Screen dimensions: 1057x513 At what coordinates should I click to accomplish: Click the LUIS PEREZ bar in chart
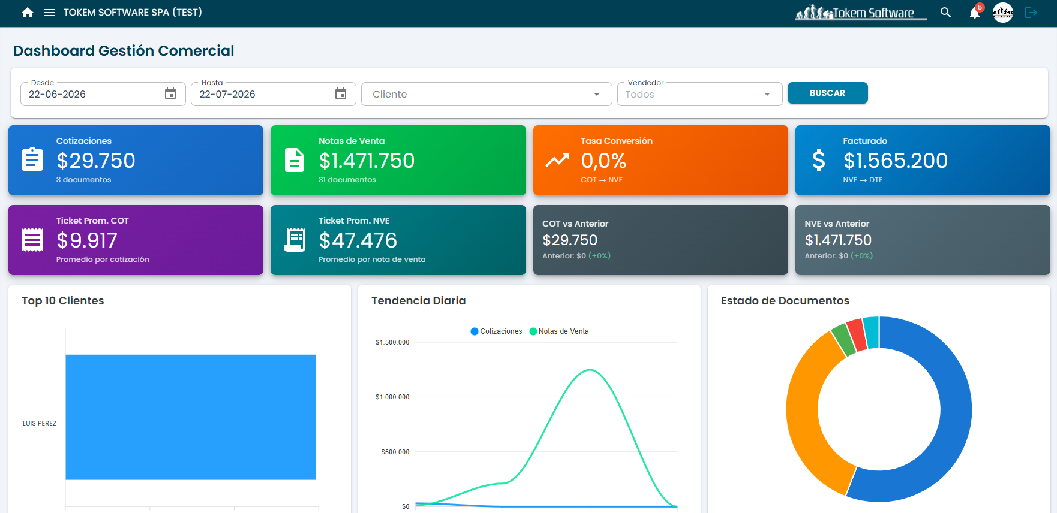point(191,417)
